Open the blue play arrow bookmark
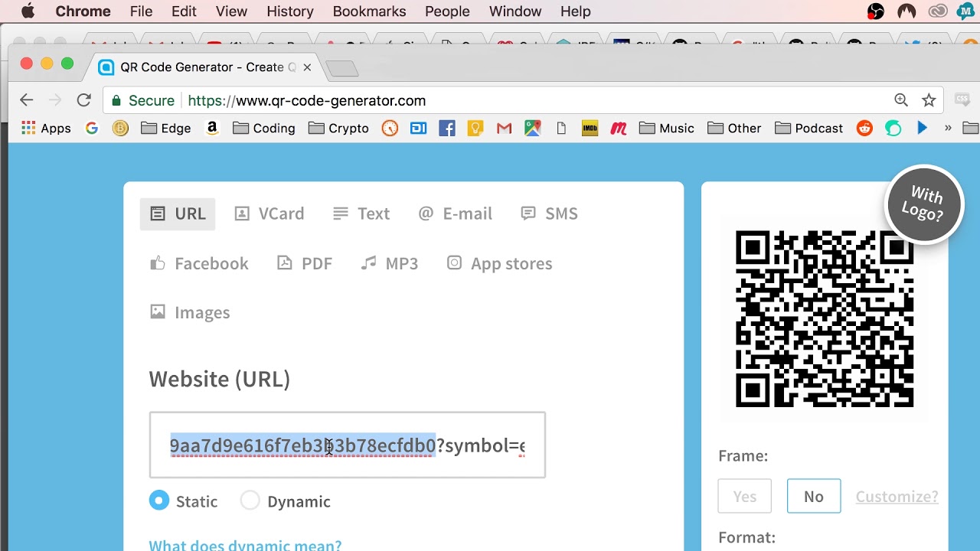980x551 pixels. point(922,129)
